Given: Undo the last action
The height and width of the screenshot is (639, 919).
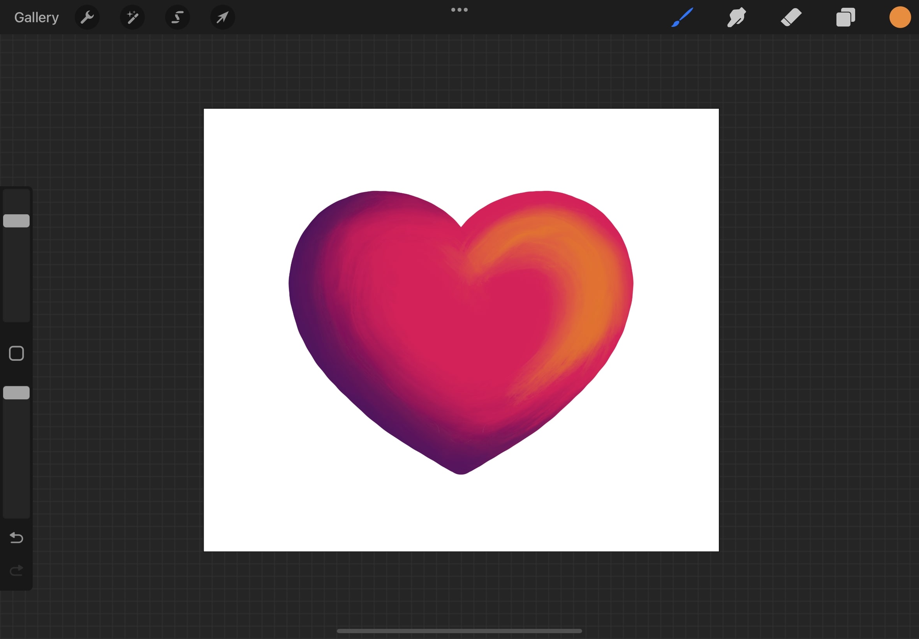Looking at the screenshot, I should point(16,537).
